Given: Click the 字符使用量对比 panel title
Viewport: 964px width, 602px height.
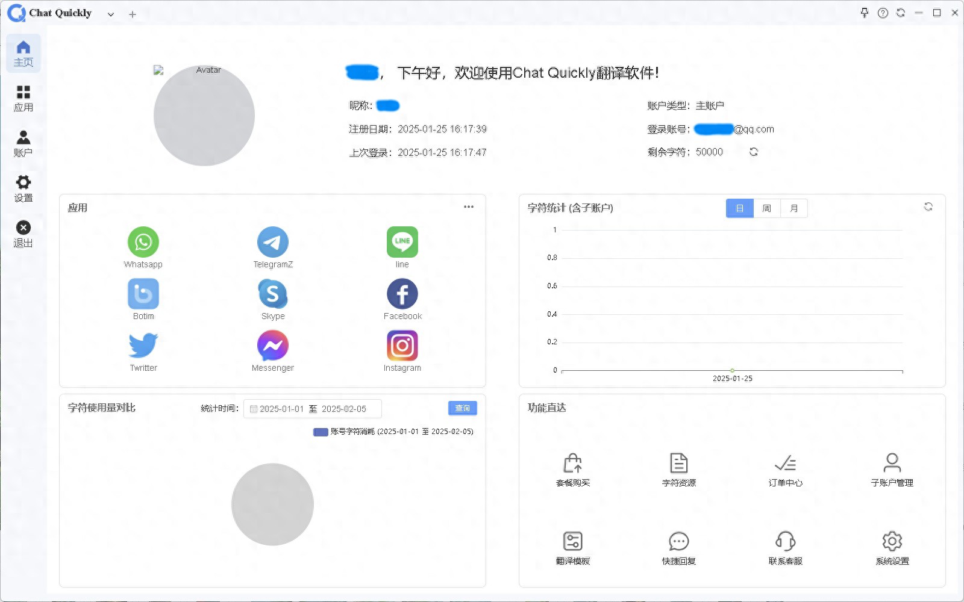Looking at the screenshot, I should [102, 408].
